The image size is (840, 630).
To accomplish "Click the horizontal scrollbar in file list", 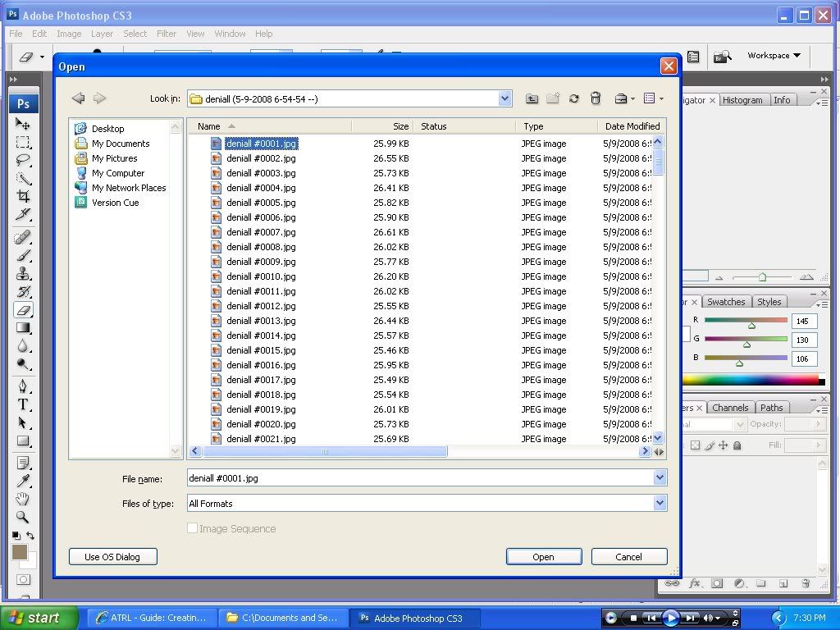I will [325, 452].
